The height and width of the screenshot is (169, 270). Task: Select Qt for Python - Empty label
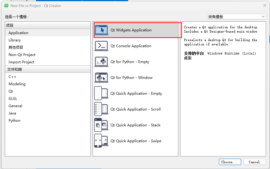(130, 62)
